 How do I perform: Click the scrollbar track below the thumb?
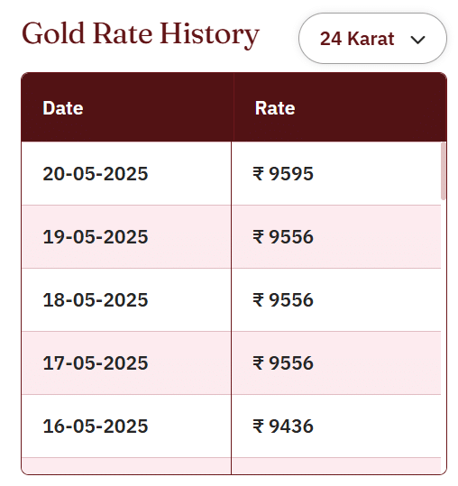[x=444, y=336]
